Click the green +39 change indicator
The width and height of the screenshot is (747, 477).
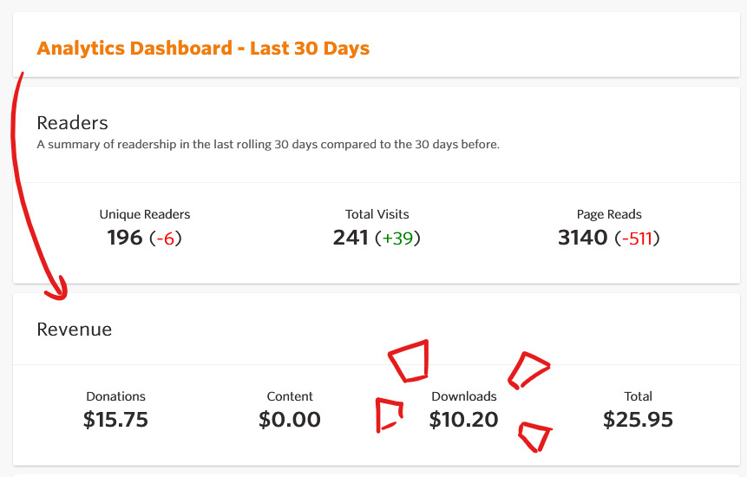tap(398, 238)
